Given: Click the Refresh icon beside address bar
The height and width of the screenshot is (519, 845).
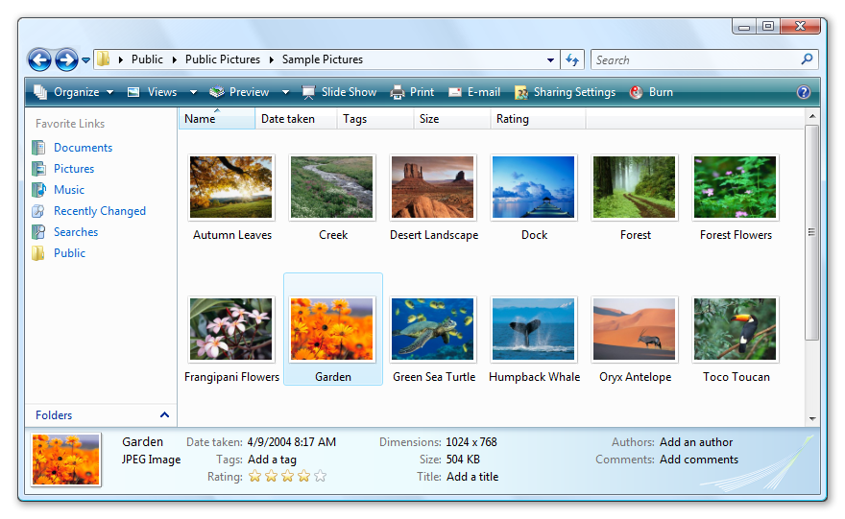Looking at the screenshot, I should [x=572, y=59].
